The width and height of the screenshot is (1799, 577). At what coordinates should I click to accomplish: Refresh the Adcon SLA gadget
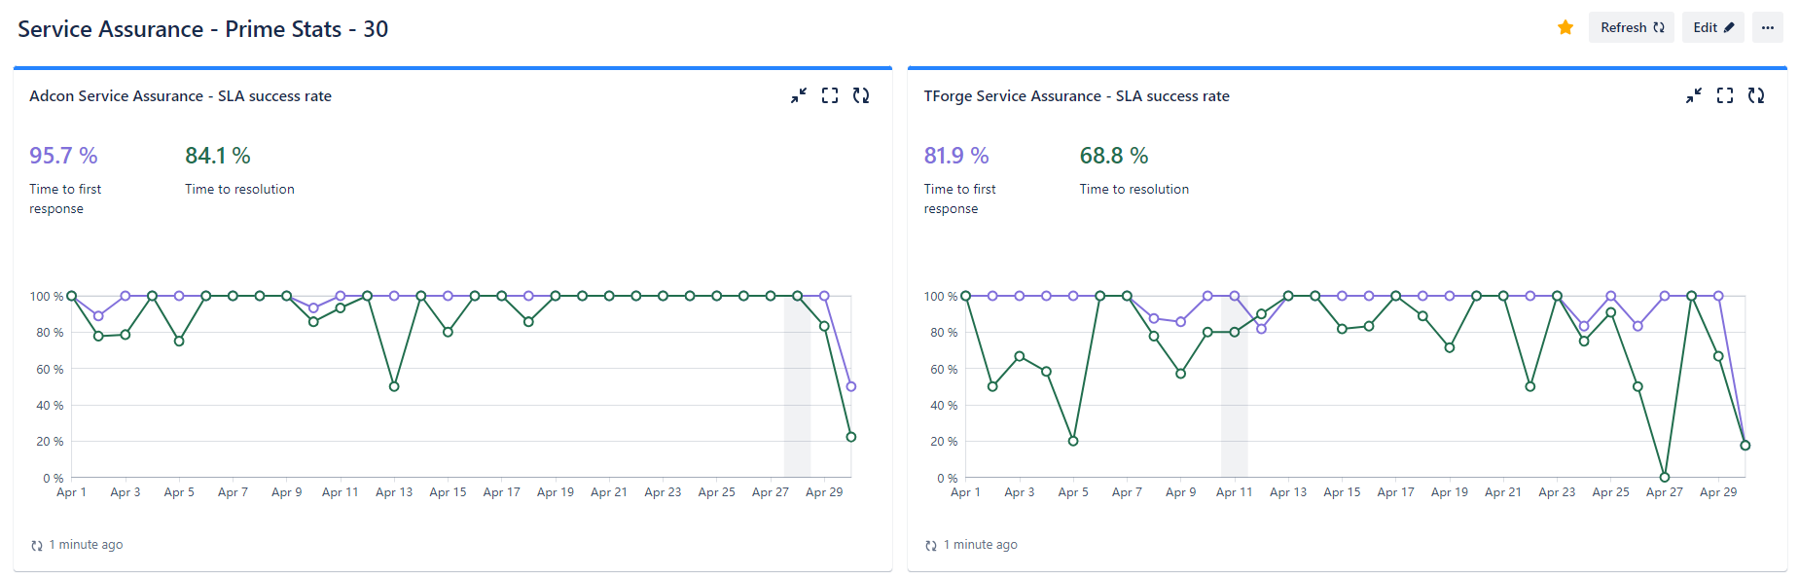coord(861,95)
